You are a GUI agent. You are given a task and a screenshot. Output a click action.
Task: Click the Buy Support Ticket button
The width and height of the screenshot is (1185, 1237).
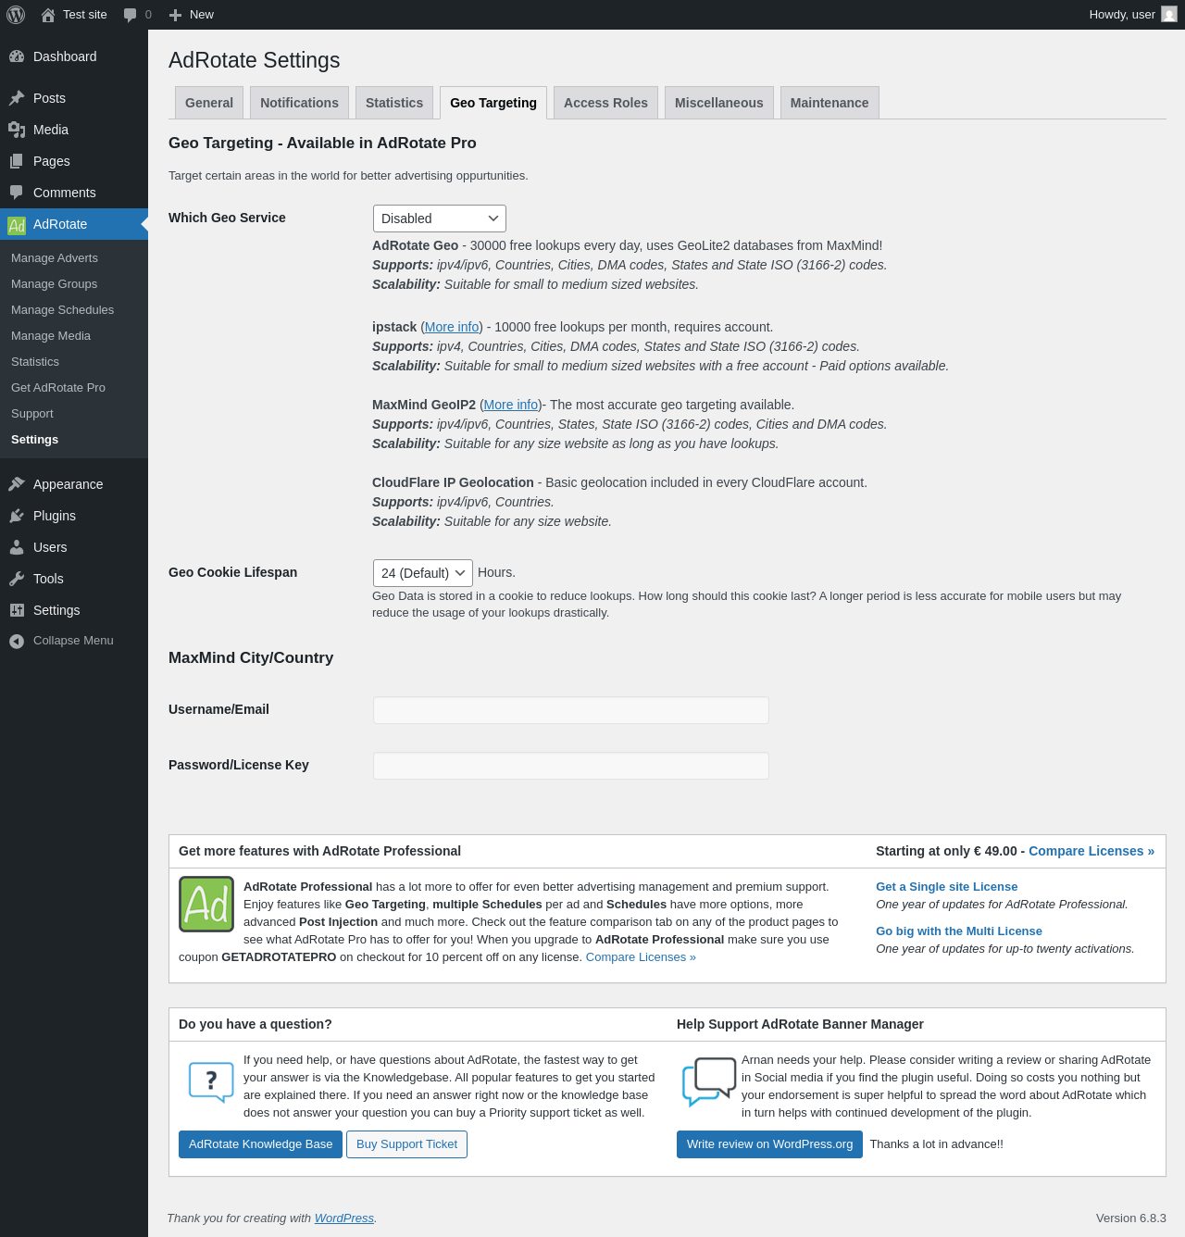pos(406,1144)
